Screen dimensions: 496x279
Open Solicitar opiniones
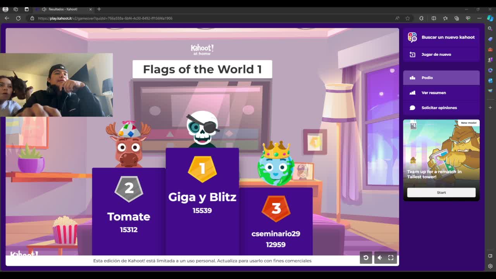pyautogui.click(x=441, y=108)
